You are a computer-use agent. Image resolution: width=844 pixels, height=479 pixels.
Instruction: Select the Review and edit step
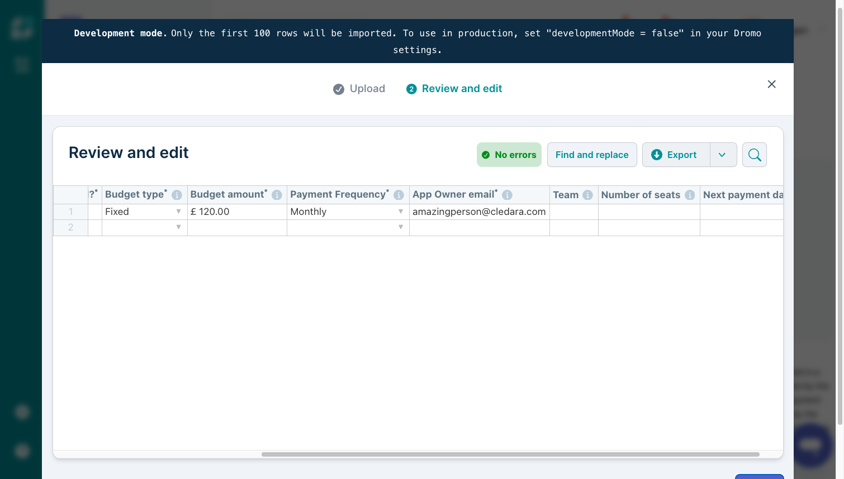coord(454,89)
